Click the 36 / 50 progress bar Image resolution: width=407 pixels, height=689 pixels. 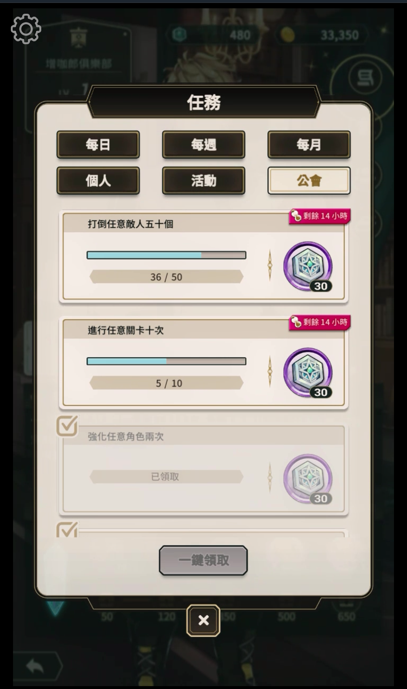pos(166,255)
